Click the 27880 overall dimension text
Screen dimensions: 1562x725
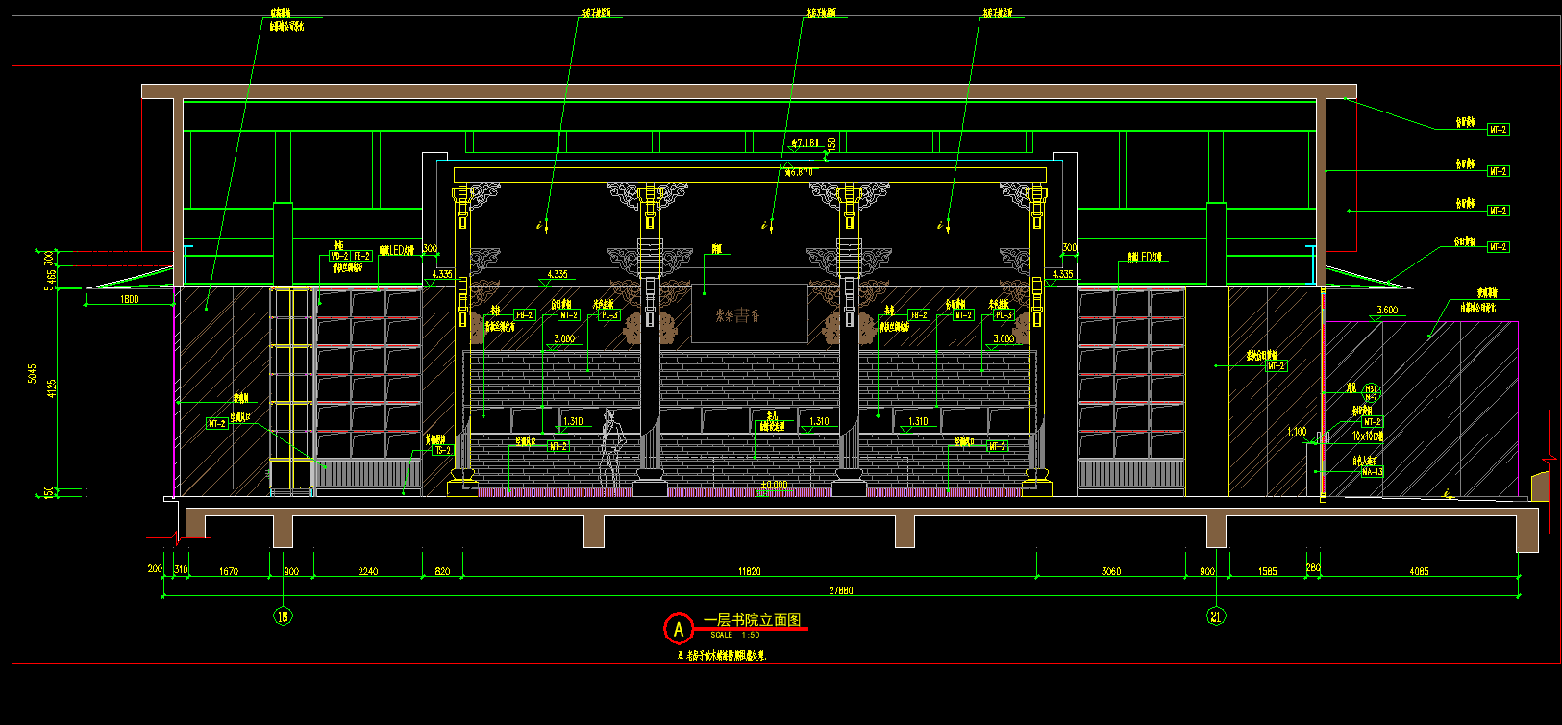tap(840, 590)
